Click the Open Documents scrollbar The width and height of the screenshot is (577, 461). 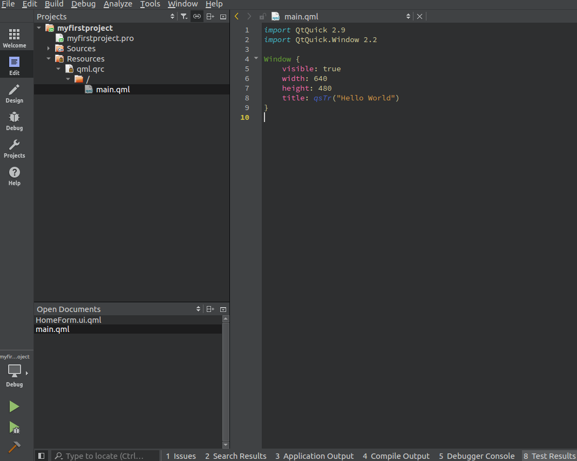pyautogui.click(x=226, y=382)
